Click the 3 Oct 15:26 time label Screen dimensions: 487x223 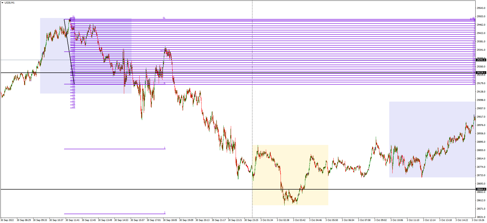click(x=478, y=220)
